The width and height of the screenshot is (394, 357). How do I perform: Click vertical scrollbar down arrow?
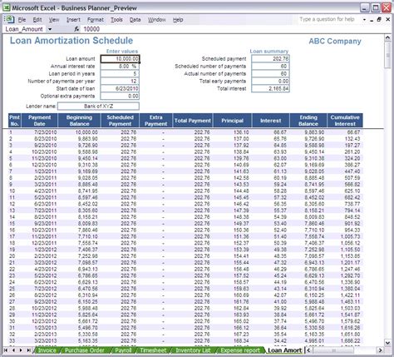[387, 343]
